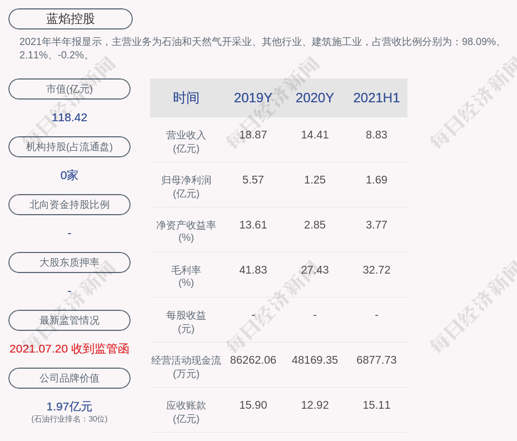
Task: Select the 2020Y column header
Action: [x=315, y=98]
